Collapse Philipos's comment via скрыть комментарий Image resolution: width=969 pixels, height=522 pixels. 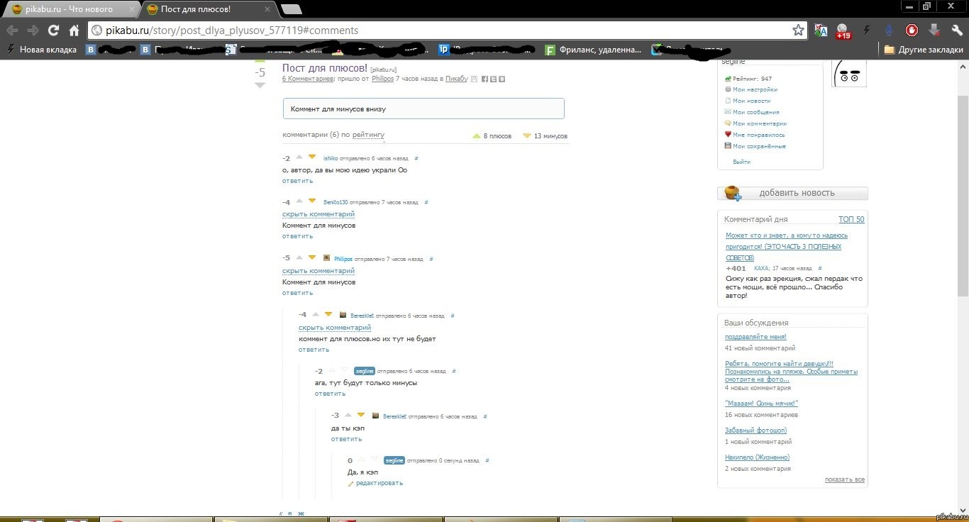tap(319, 271)
